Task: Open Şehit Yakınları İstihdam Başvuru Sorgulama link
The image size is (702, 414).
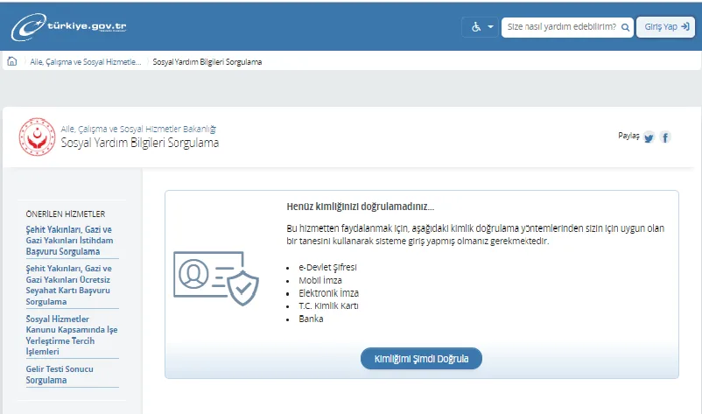Action: (69, 241)
